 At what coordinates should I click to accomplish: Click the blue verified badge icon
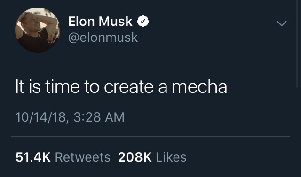[143, 21]
